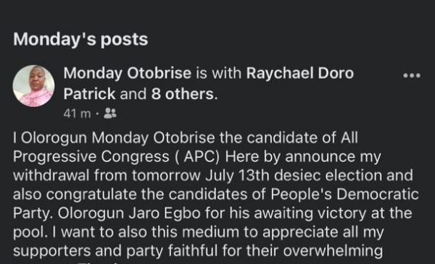The width and height of the screenshot is (435, 264).
Task: Select the Monday's posts section heading
Action: (x=80, y=39)
